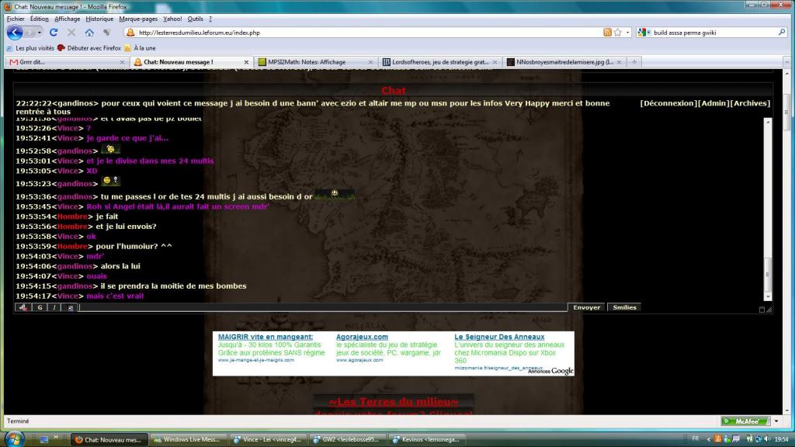Click the Firefox search box
This screenshot has width=795, height=447.
(x=714, y=33)
